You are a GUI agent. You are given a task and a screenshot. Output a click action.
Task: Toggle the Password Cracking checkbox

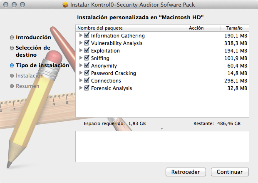pyautogui.click(x=87, y=73)
